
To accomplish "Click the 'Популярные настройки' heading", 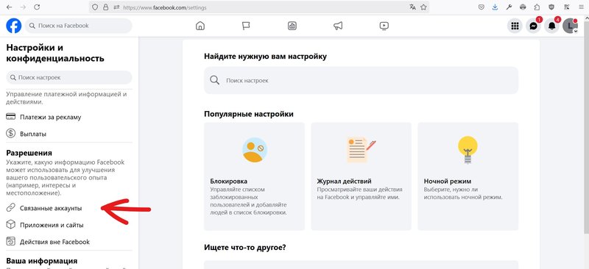I will [249, 114].
